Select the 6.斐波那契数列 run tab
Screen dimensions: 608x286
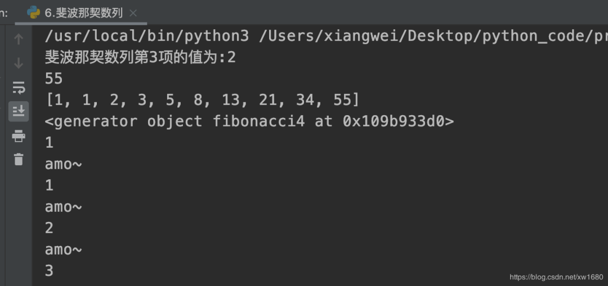click(83, 12)
